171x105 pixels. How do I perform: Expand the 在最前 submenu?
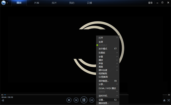[x=108, y=53]
